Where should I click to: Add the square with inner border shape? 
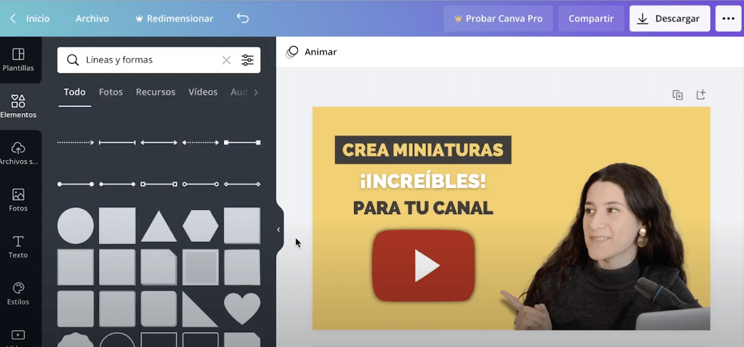click(x=200, y=267)
